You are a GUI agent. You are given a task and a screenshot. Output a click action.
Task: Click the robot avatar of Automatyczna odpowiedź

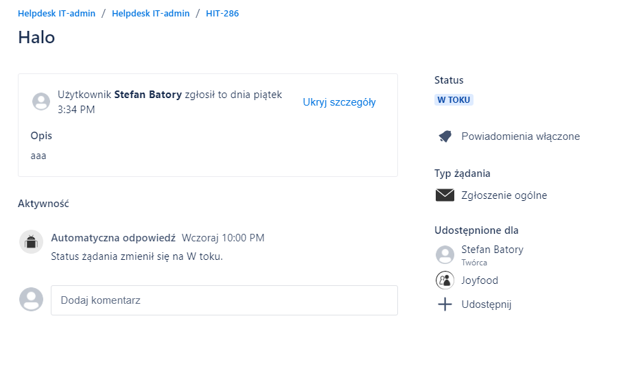(x=31, y=242)
